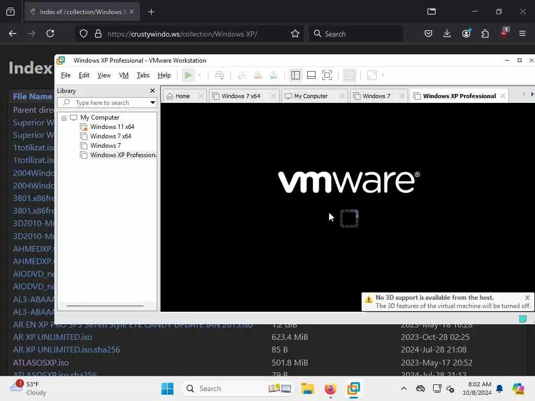
Task: Click the VMware Workstation taskbar icon
Action: [x=354, y=388]
